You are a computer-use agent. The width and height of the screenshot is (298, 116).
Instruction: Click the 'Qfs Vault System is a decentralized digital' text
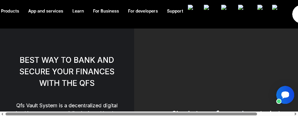point(67,105)
